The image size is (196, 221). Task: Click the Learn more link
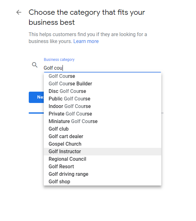click(x=86, y=41)
